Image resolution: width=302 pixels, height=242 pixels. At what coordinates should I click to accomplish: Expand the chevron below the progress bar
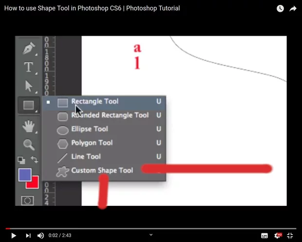151,235
